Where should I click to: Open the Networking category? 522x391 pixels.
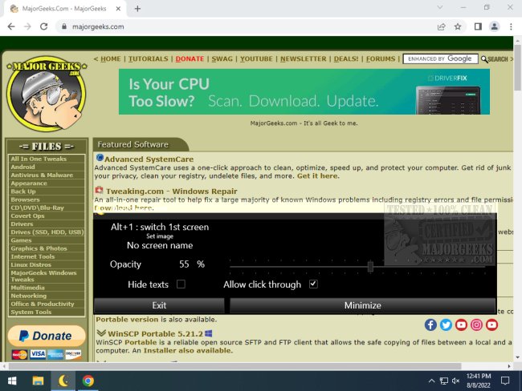click(28, 296)
